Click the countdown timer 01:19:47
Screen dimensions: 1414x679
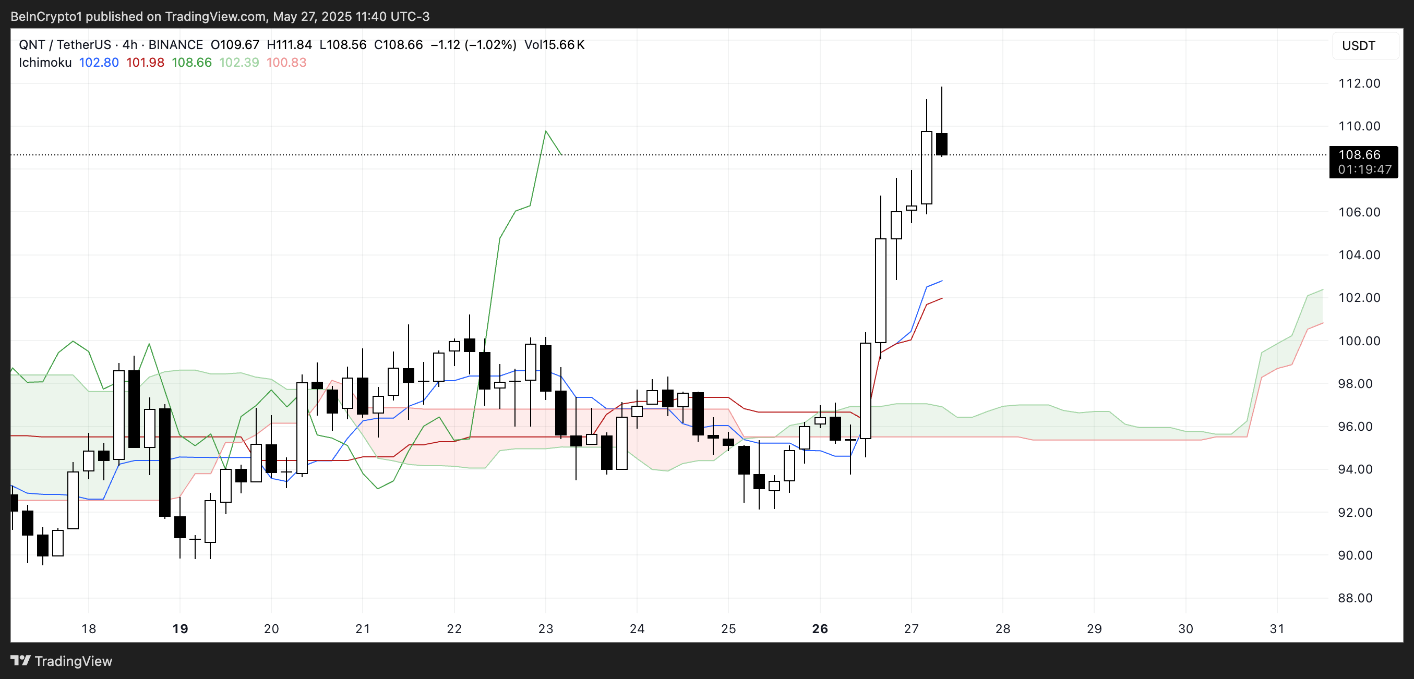click(x=1364, y=169)
